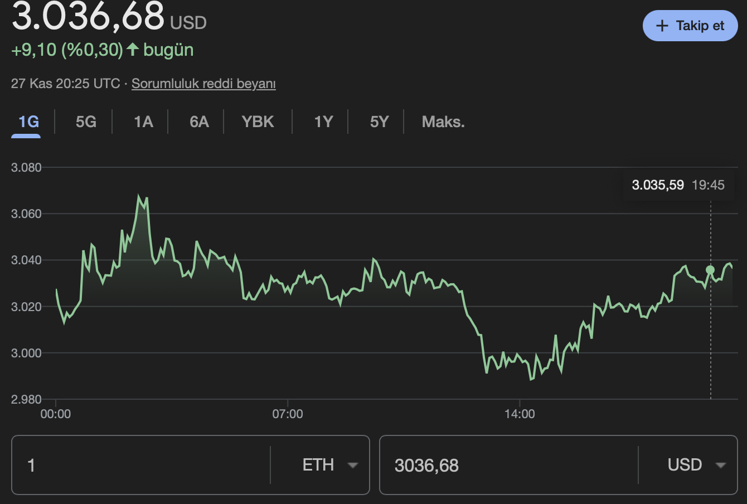
Task: View the 6A price history
Action: (x=198, y=122)
